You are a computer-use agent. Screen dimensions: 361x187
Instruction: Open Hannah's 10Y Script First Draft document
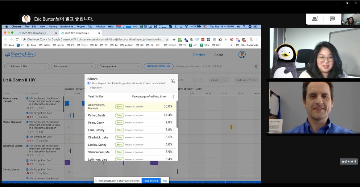tap(41, 113)
